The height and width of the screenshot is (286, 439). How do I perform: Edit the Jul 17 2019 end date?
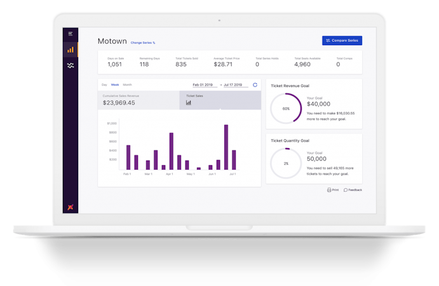tap(236, 85)
